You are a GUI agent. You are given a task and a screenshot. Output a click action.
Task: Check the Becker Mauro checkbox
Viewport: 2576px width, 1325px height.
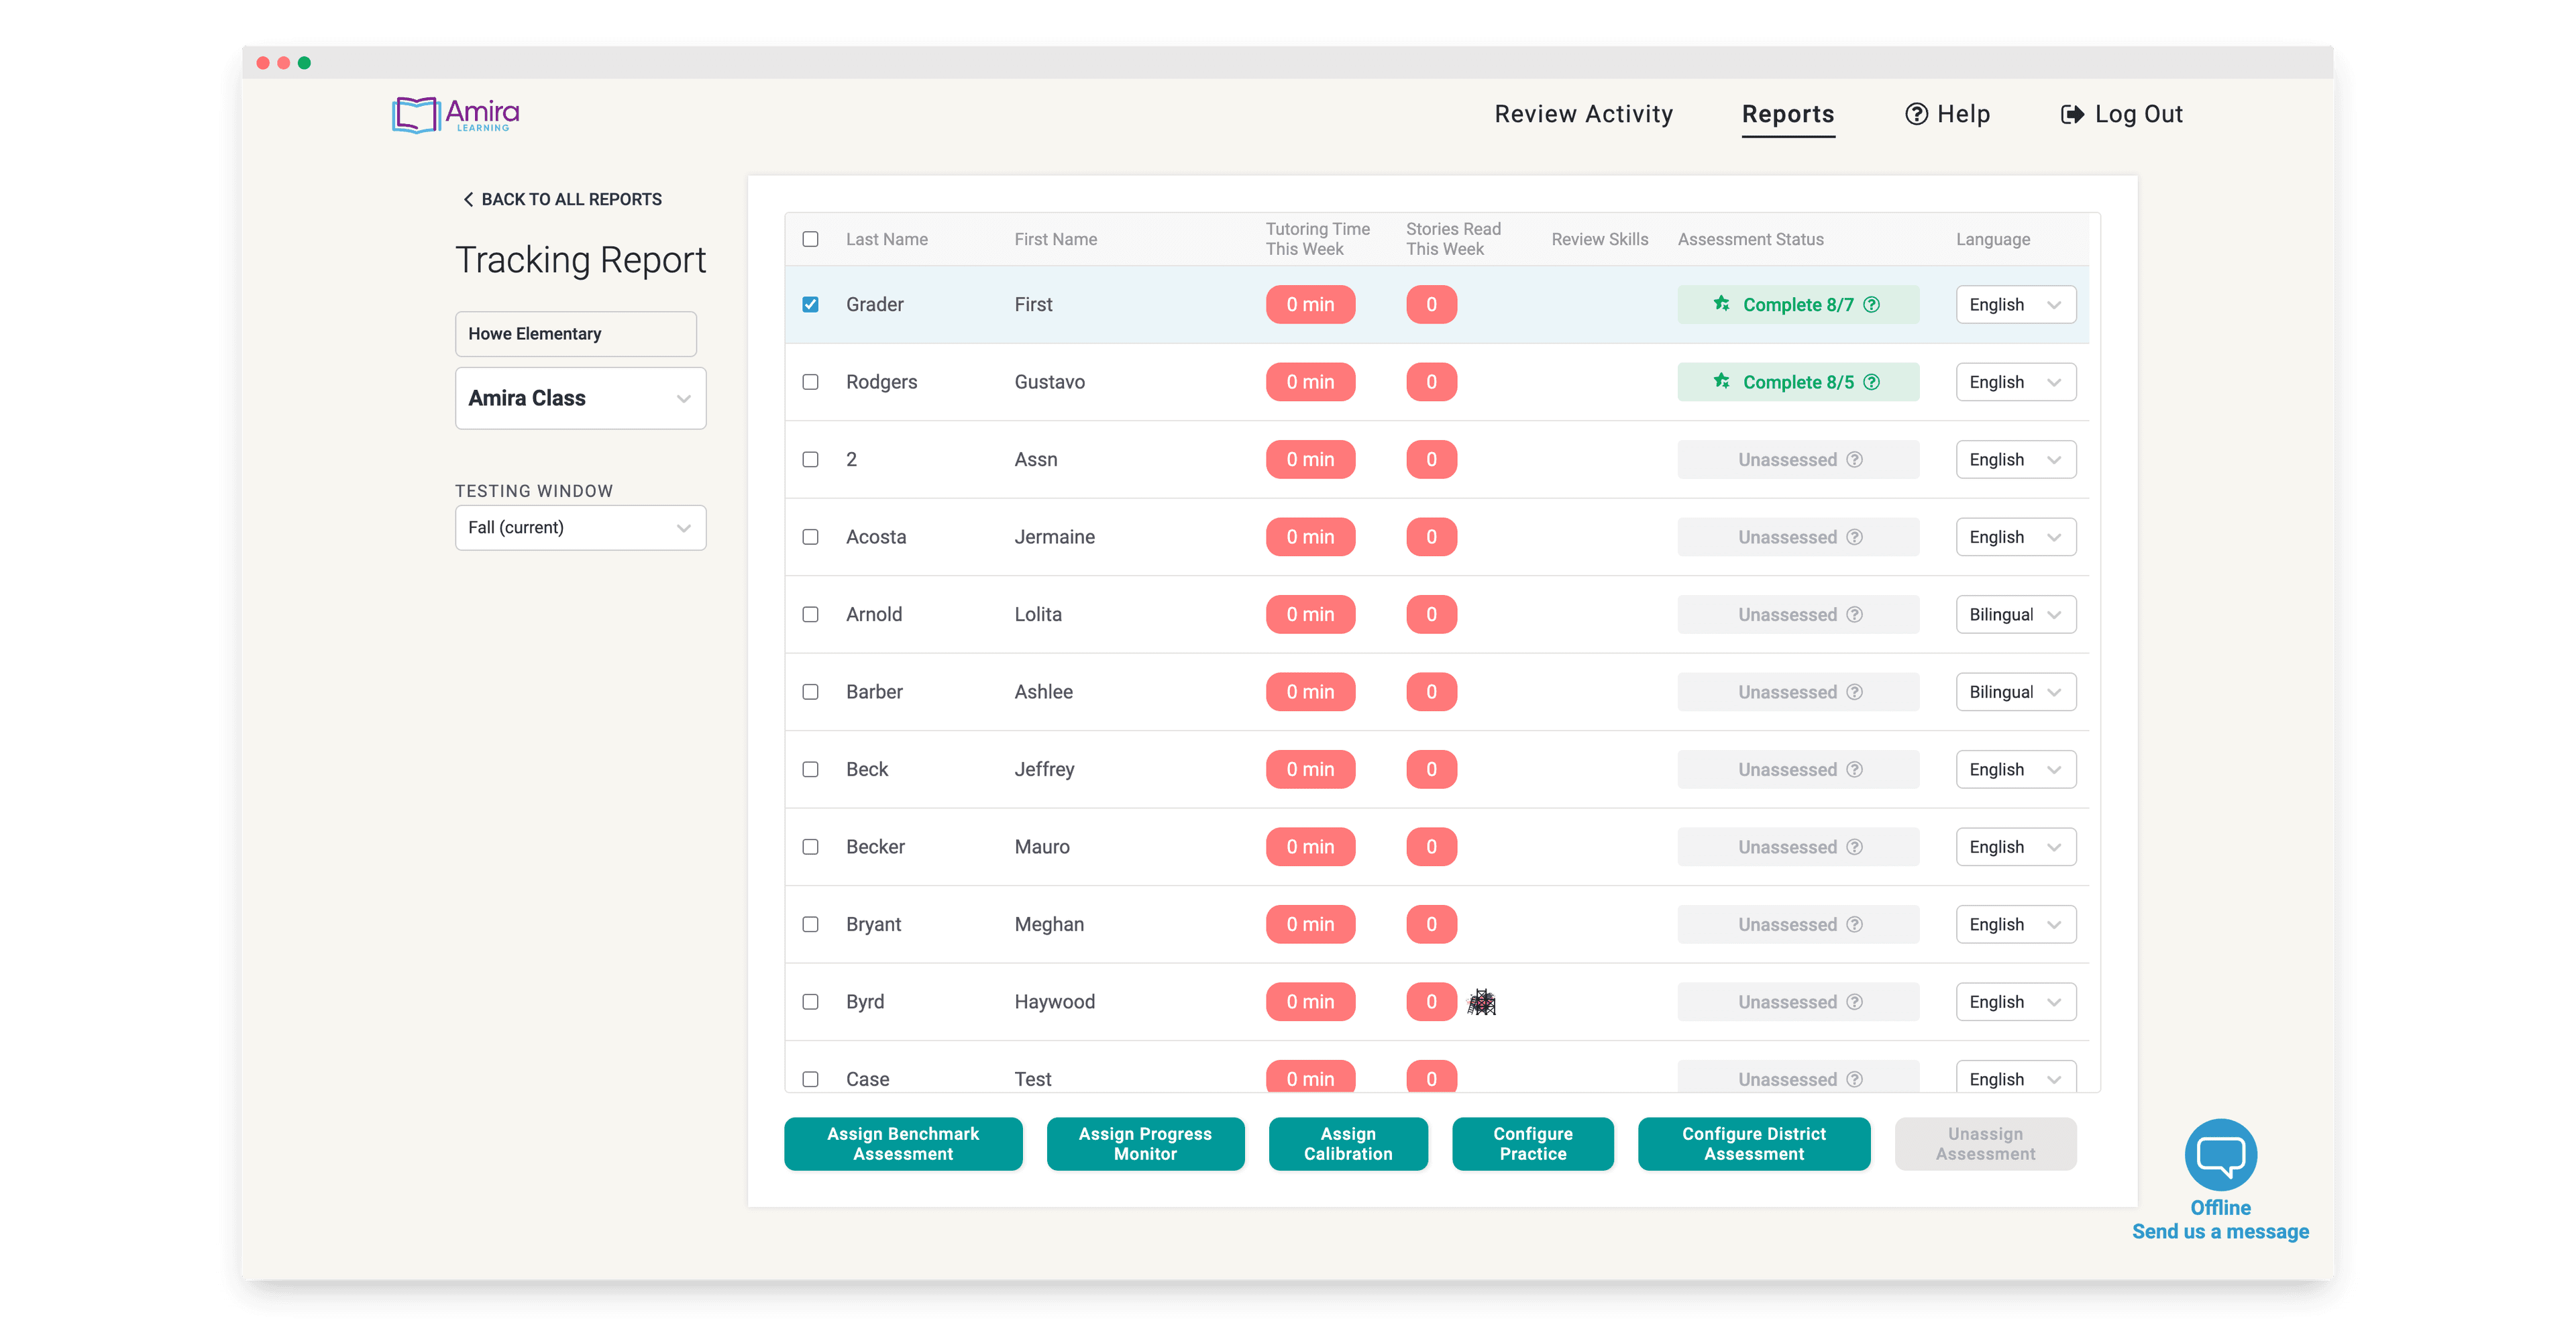810,847
